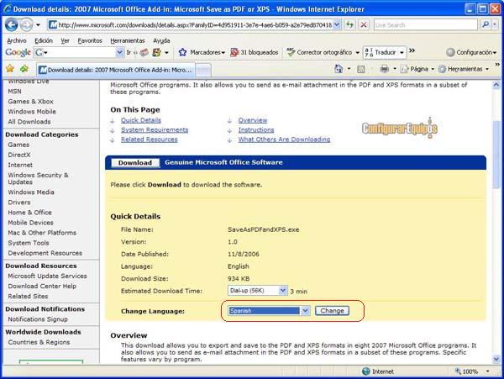Open What Others Are Downloading link
The height and width of the screenshot is (379, 504).
point(284,139)
